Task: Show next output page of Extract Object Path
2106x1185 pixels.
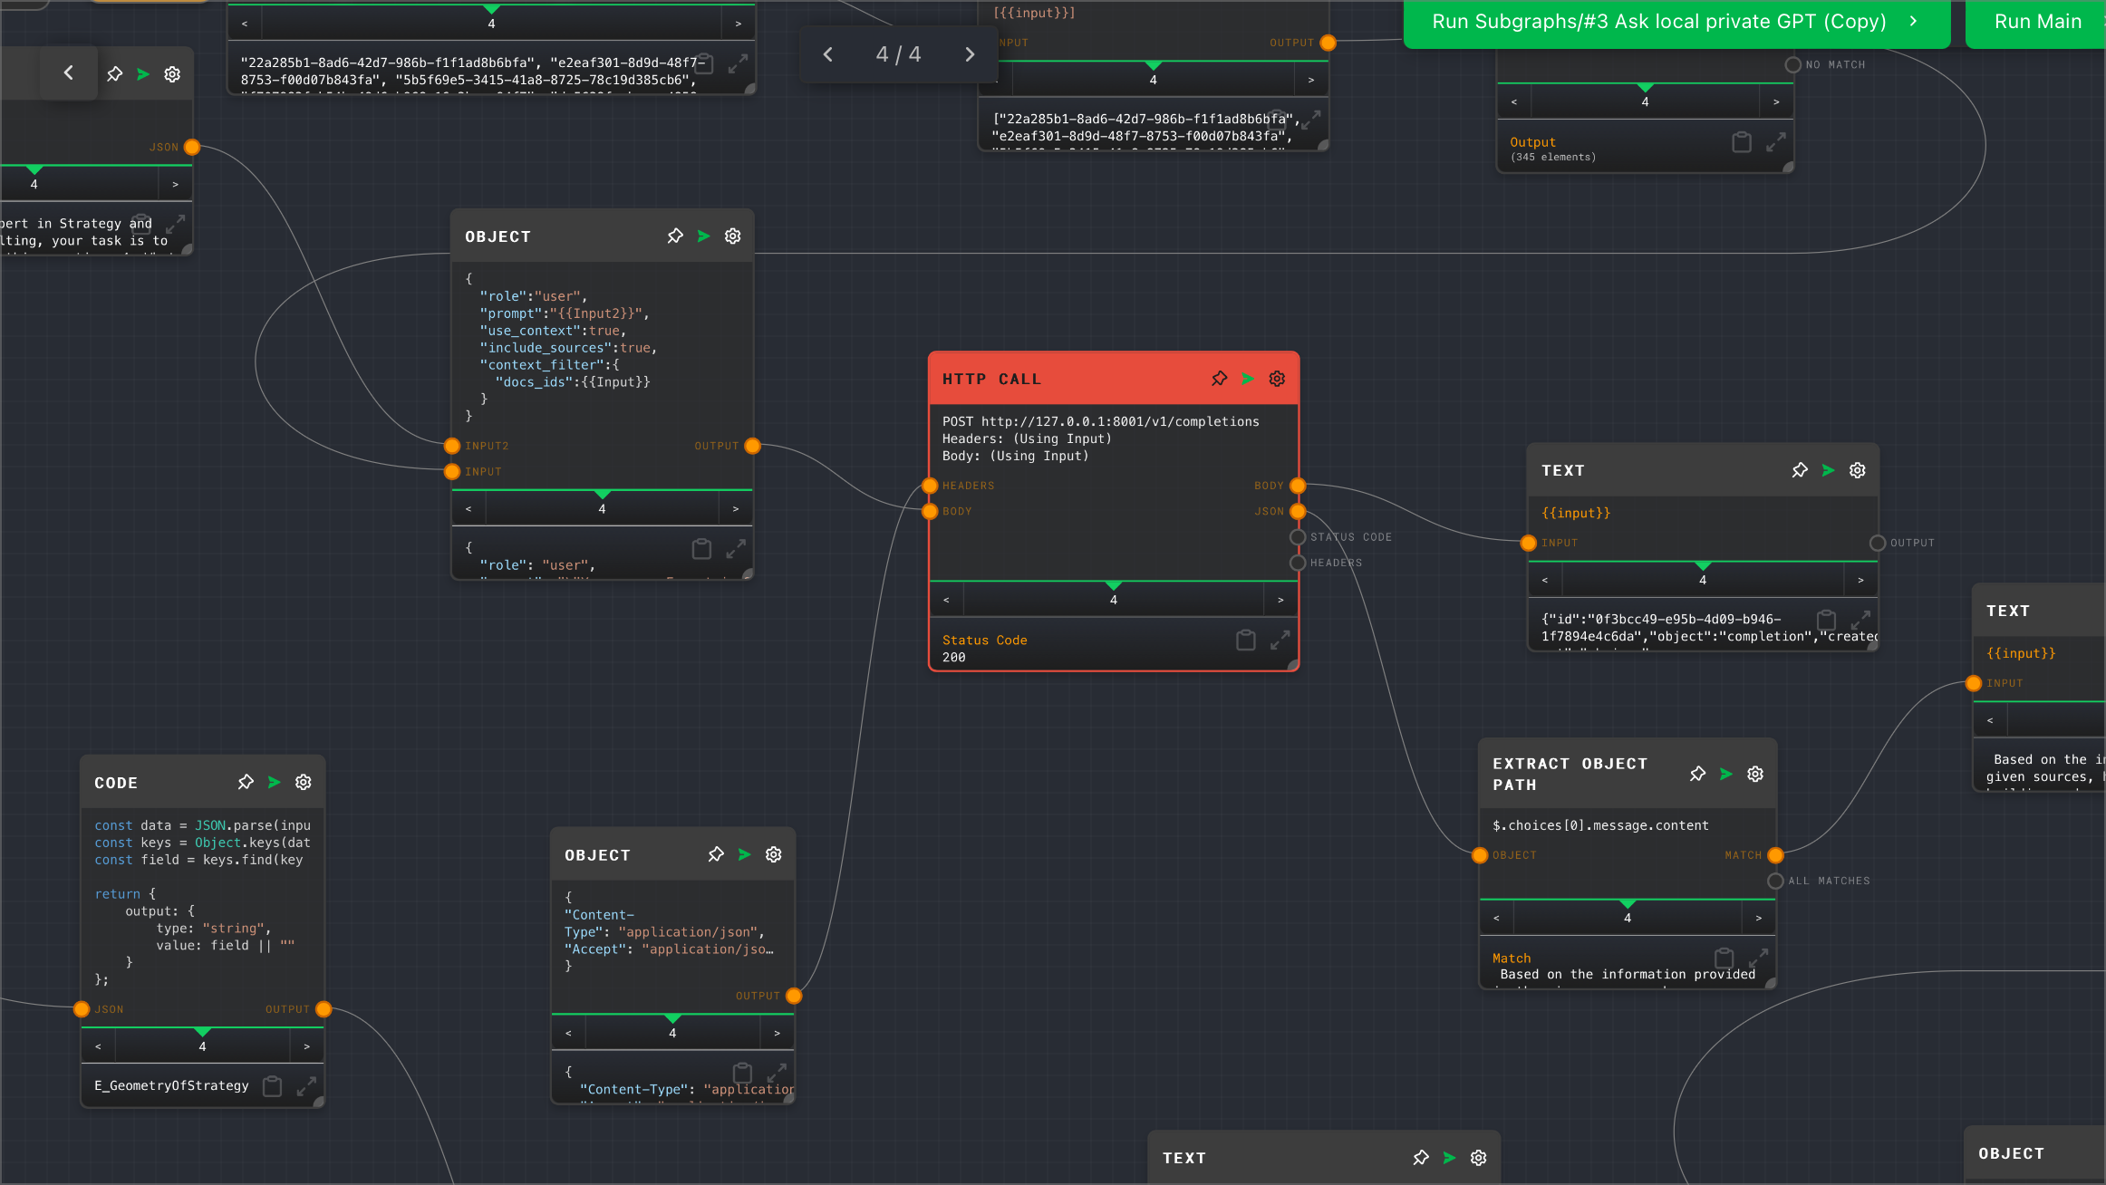Action: (x=1759, y=918)
